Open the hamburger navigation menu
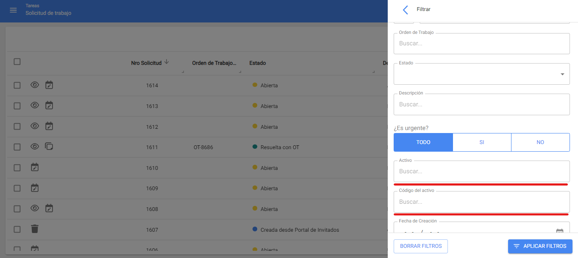 click(x=13, y=10)
